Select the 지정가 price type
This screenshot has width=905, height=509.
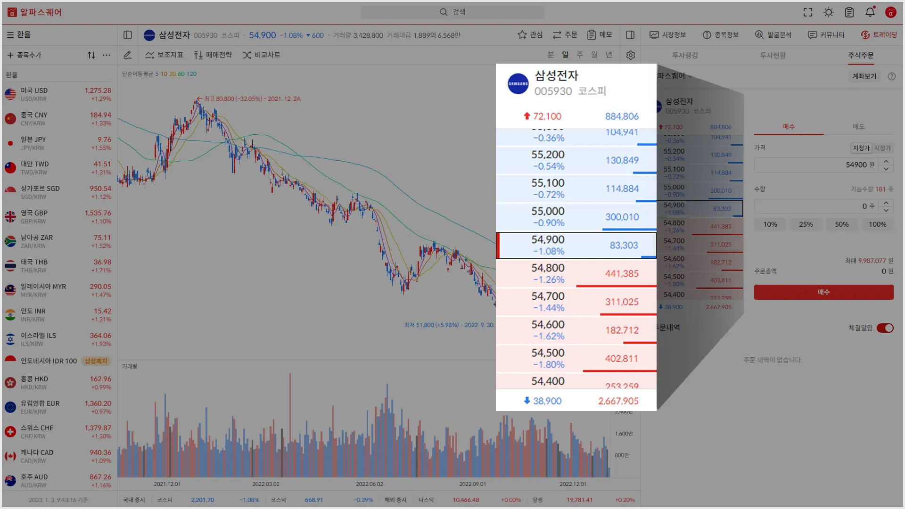coord(861,148)
